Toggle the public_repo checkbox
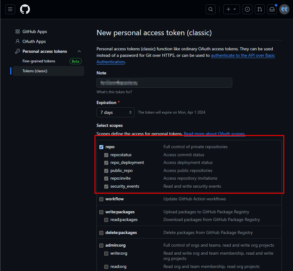Screen dimensions: 293x271 click(x=106, y=171)
